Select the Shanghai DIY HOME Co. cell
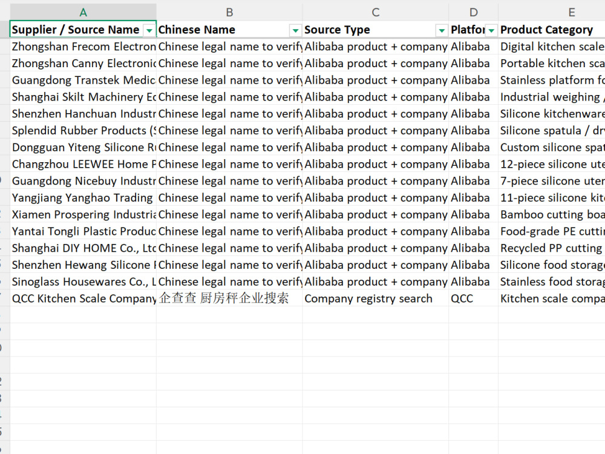 (x=83, y=248)
